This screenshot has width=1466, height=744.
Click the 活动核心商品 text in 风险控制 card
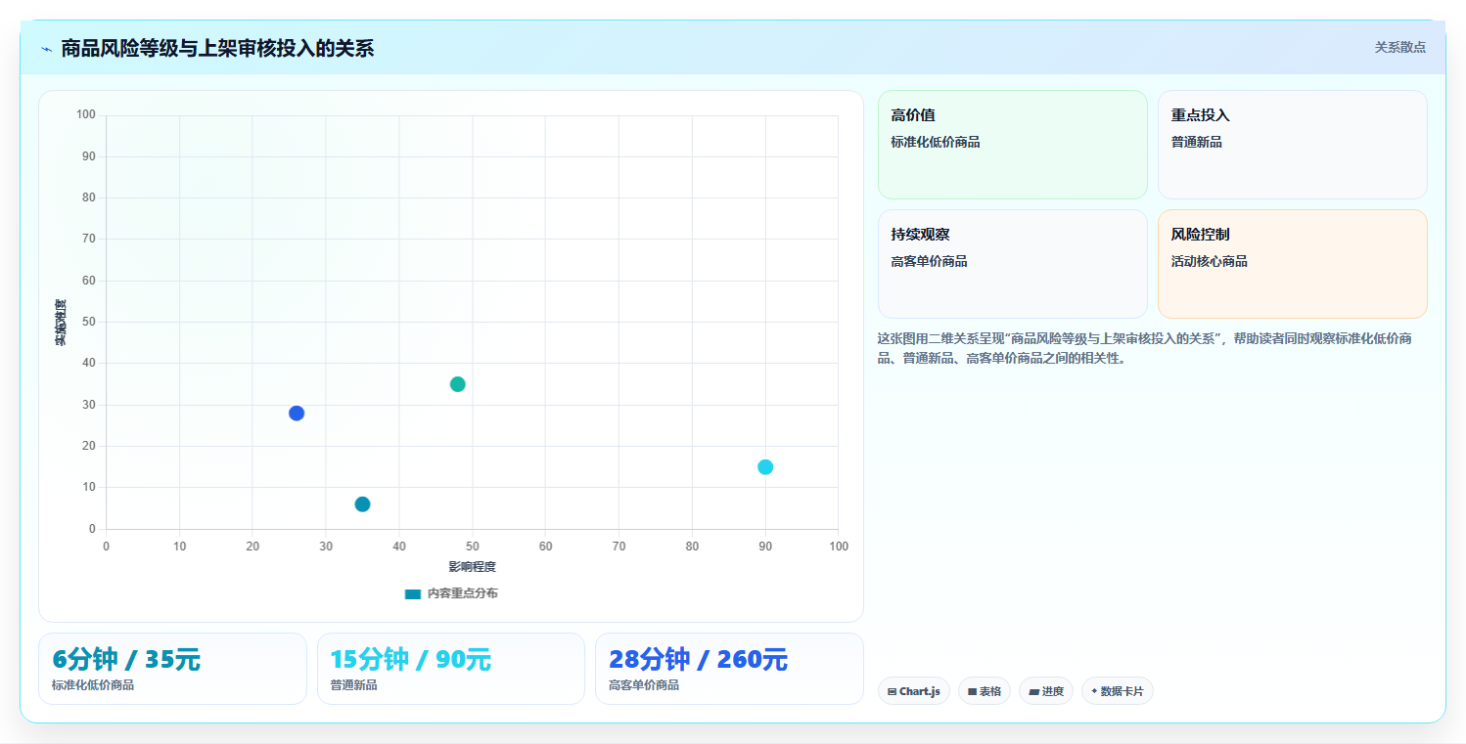point(1210,261)
